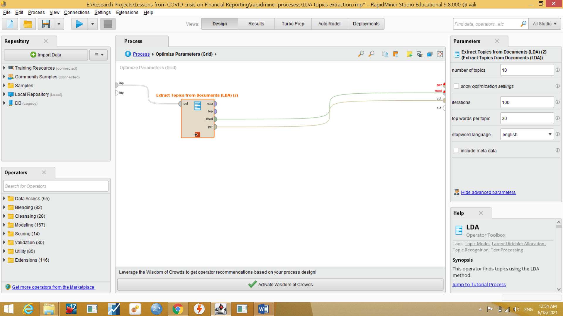The image size is (563, 316).
Task: Enable show optimization settings checkbox
Action: [456, 86]
